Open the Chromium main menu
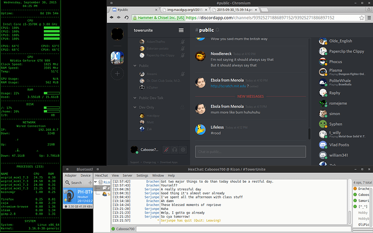Screen dimensions: 373x233 [x=369, y=18]
